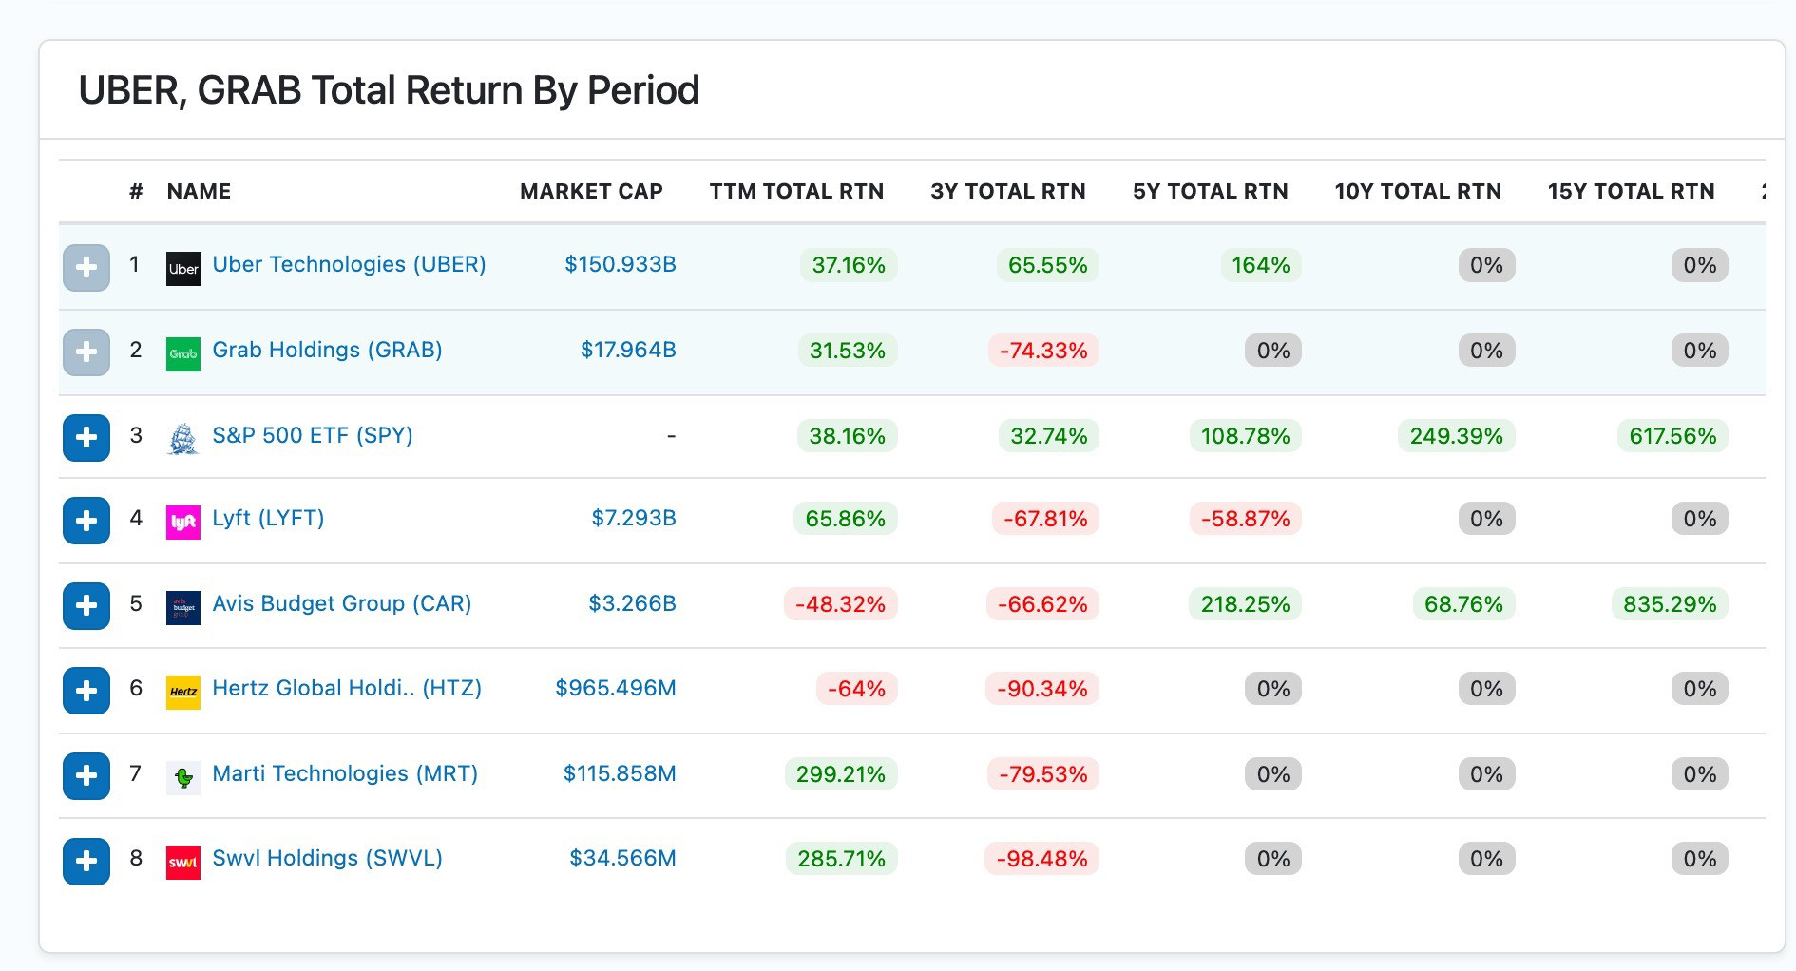The width and height of the screenshot is (1796, 971).
Task: Toggle the greyed plus button for Uber
Action: click(x=86, y=268)
